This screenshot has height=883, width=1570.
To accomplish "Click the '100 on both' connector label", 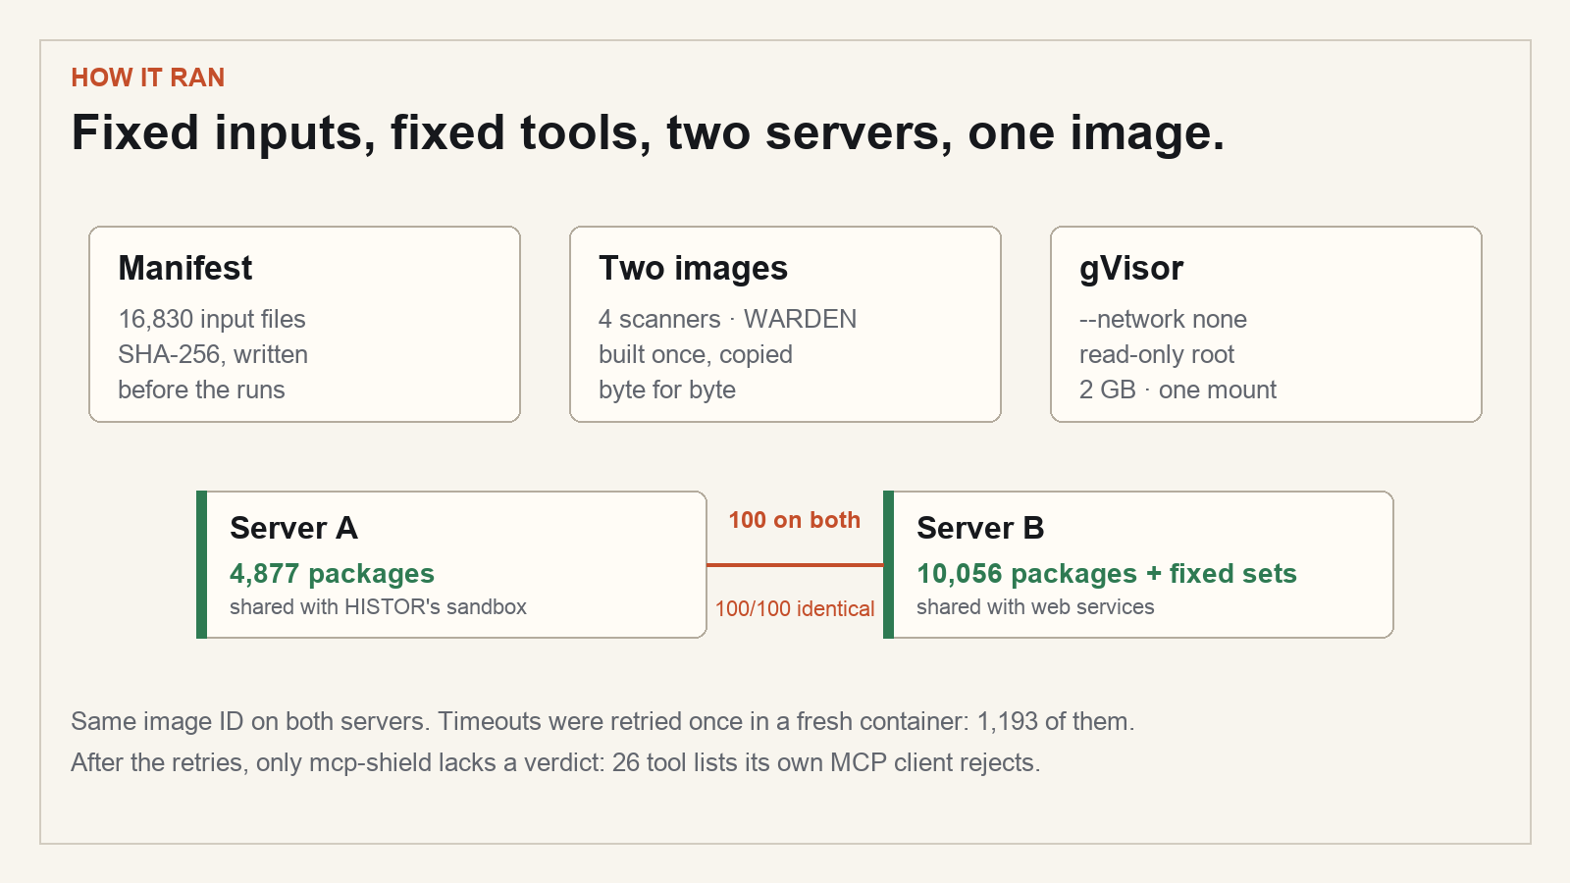I will [x=794, y=520].
